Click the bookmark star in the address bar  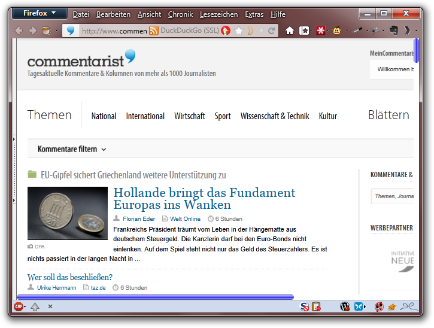point(238,31)
